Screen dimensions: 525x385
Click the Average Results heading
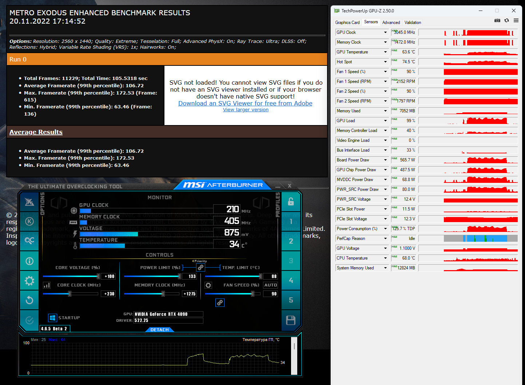tap(36, 132)
